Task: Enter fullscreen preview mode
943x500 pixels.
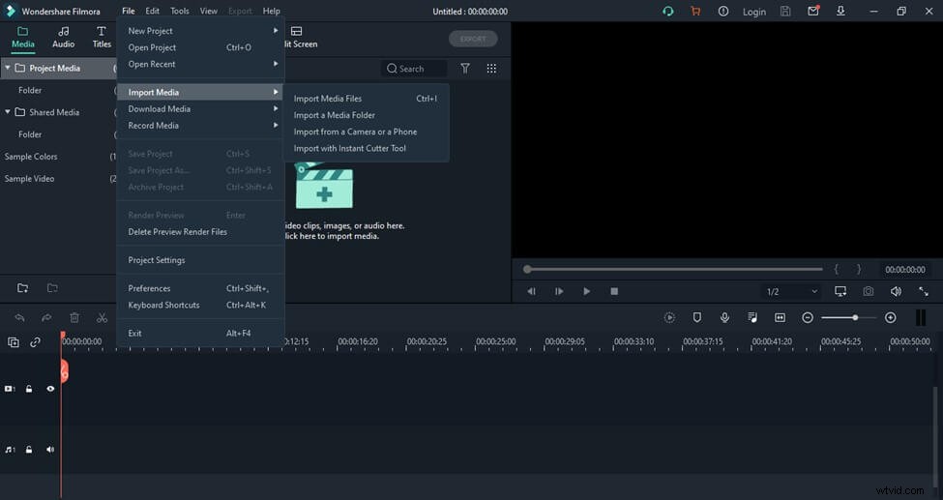Action: click(x=923, y=291)
